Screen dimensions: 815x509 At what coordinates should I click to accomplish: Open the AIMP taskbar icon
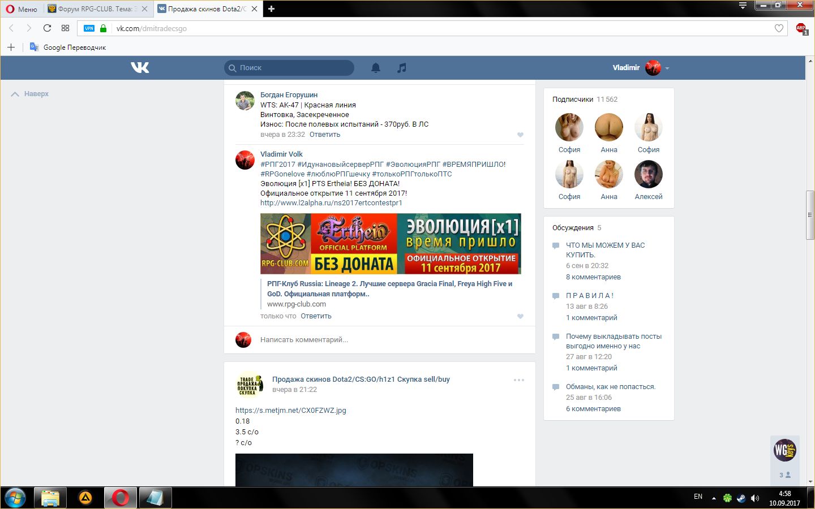point(85,498)
